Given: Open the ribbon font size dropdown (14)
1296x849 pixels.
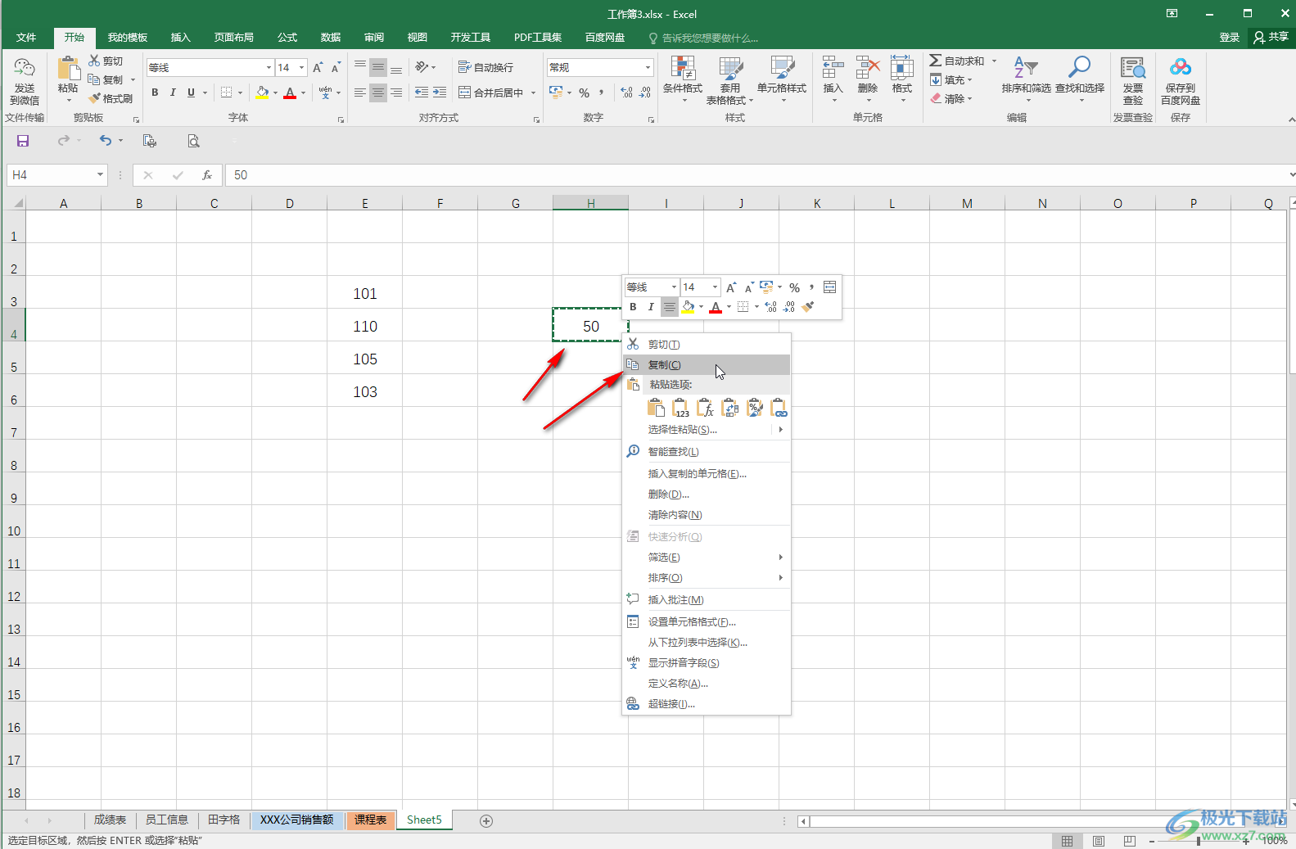Looking at the screenshot, I should tap(302, 67).
